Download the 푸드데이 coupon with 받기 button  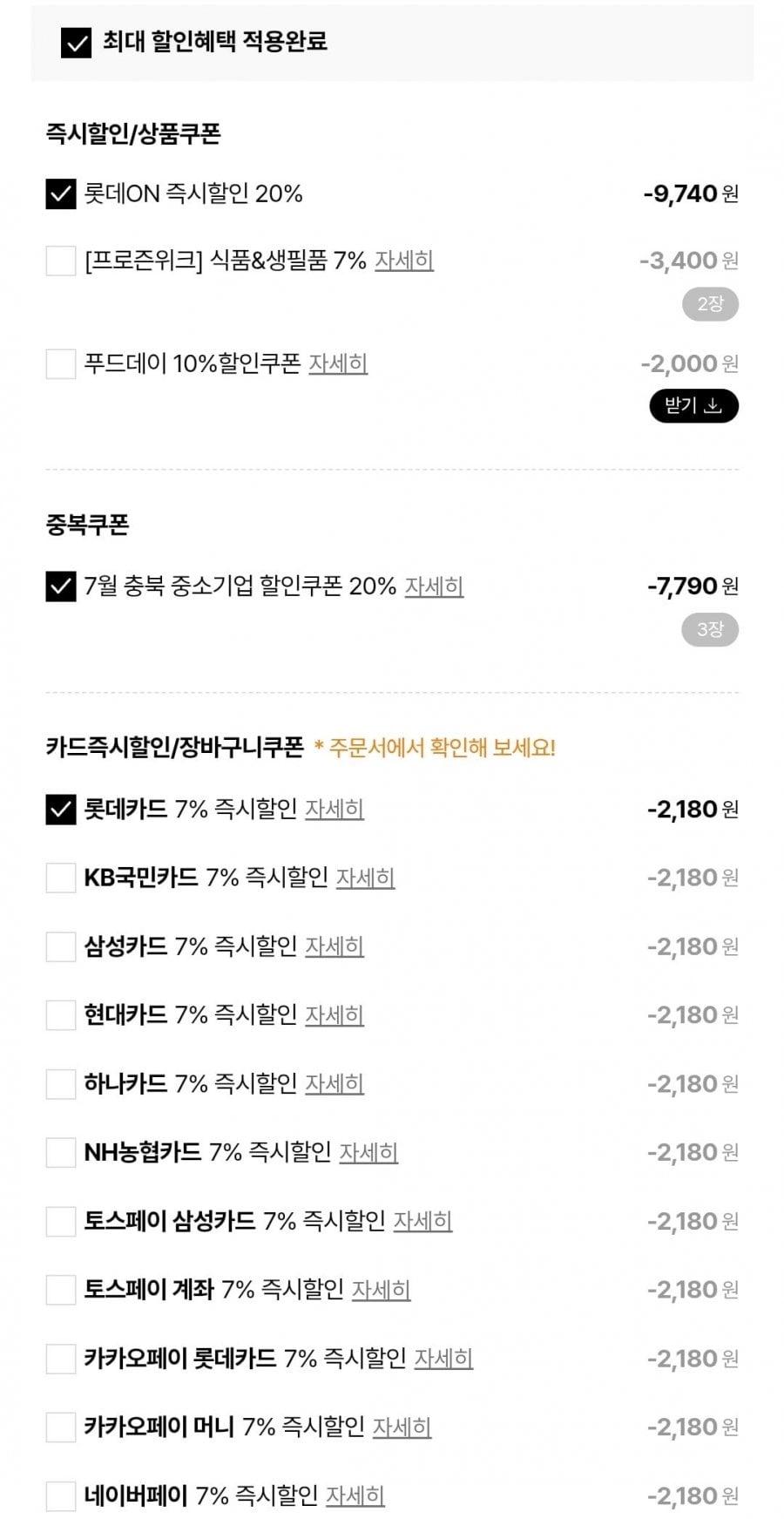(693, 405)
